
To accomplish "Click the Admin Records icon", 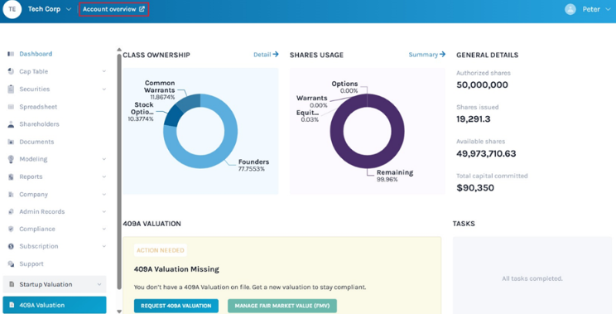I will [x=11, y=212].
